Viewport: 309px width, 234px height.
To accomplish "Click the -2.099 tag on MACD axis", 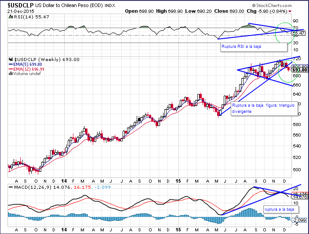I will coord(299,220).
